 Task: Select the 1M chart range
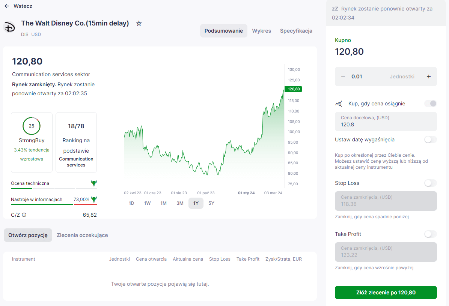click(164, 203)
